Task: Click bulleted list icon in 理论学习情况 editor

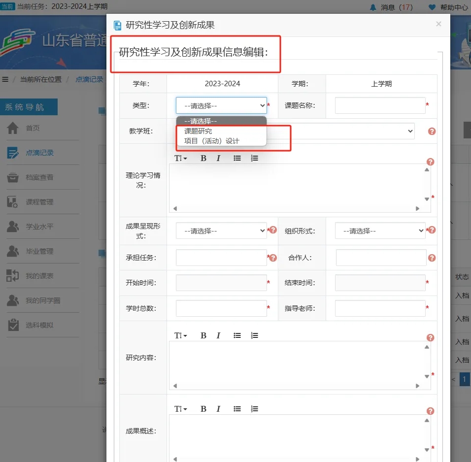Action: coord(237,158)
